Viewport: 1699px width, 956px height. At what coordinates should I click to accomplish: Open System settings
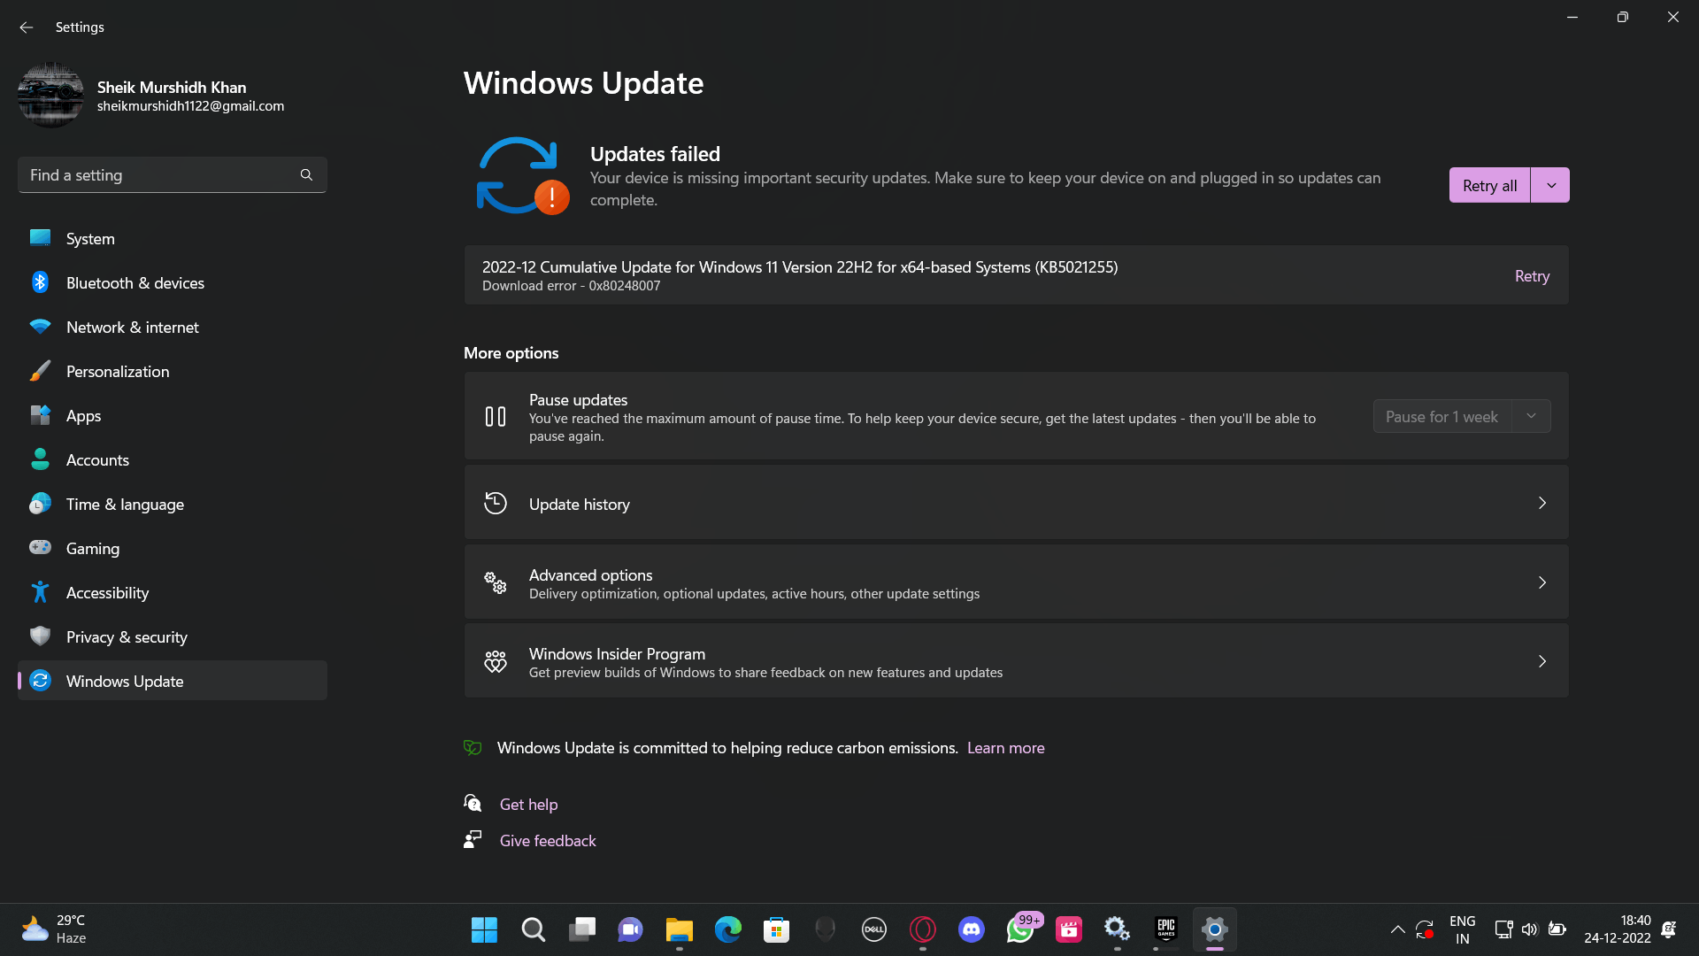coord(173,238)
